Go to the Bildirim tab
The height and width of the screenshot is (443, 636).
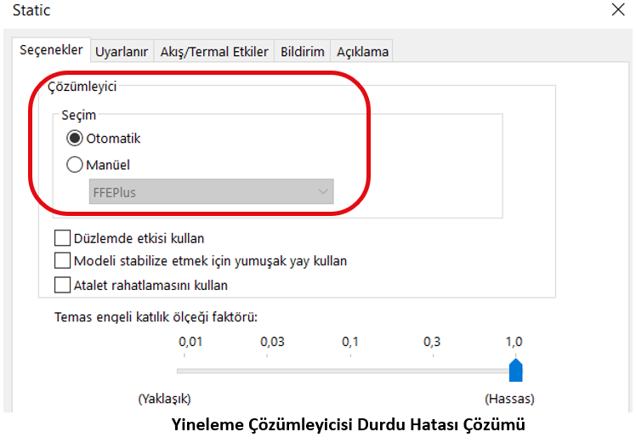coord(303,52)
